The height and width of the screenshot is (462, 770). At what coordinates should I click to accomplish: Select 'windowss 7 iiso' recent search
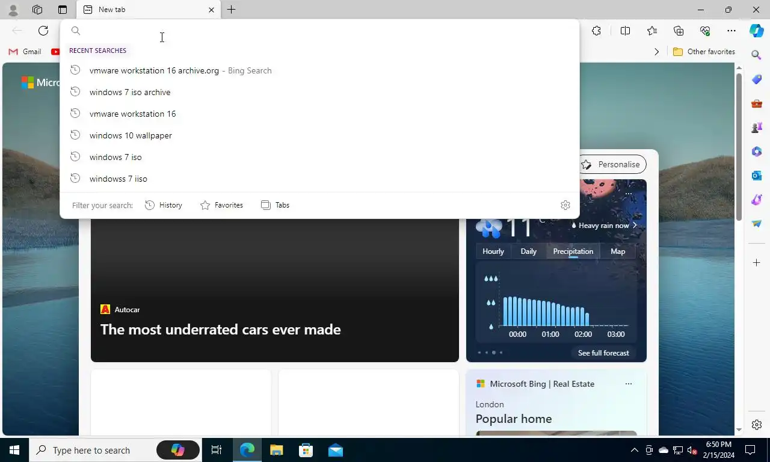click(319, 179)
